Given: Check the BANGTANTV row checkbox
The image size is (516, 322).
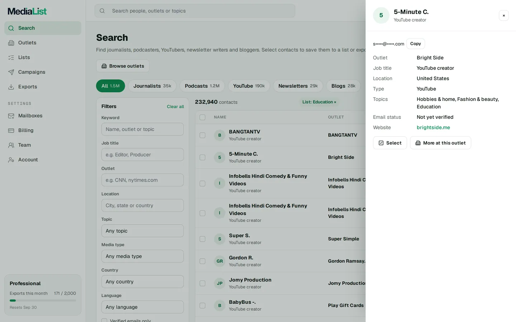Looking at the screenshot, I should tap(202, 135).
